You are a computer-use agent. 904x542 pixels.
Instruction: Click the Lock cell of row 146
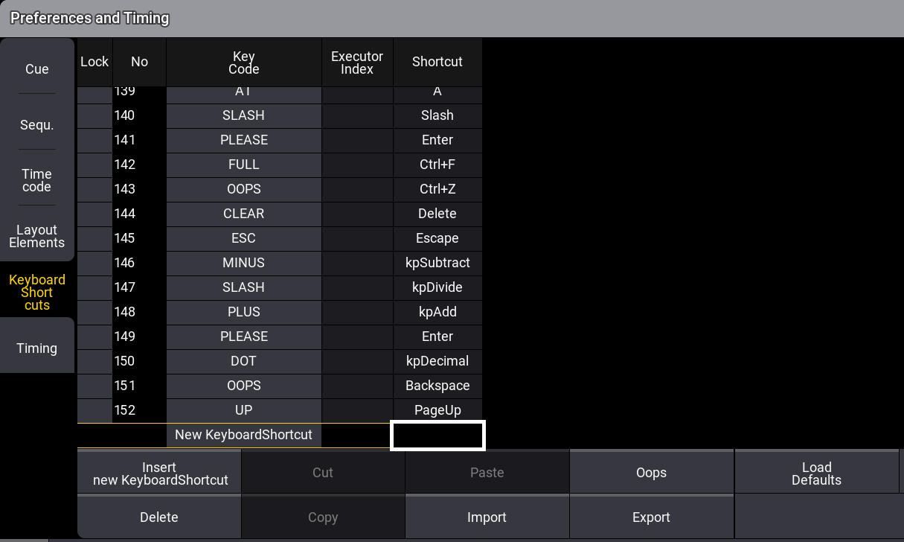[x=94, y=263]
